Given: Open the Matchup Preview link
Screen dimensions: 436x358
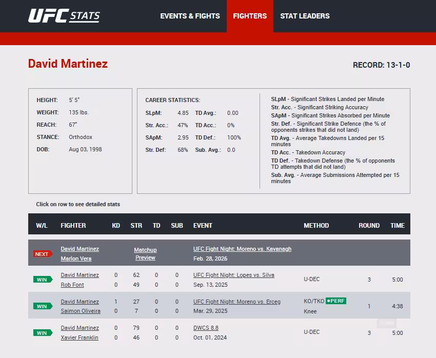Looking at the screenshot, I should [x=145, y=253].
